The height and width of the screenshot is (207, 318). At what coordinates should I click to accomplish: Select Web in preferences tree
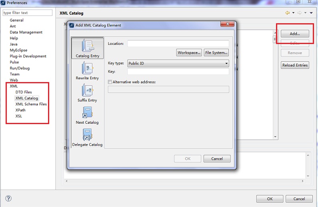(x=14, y=80)
